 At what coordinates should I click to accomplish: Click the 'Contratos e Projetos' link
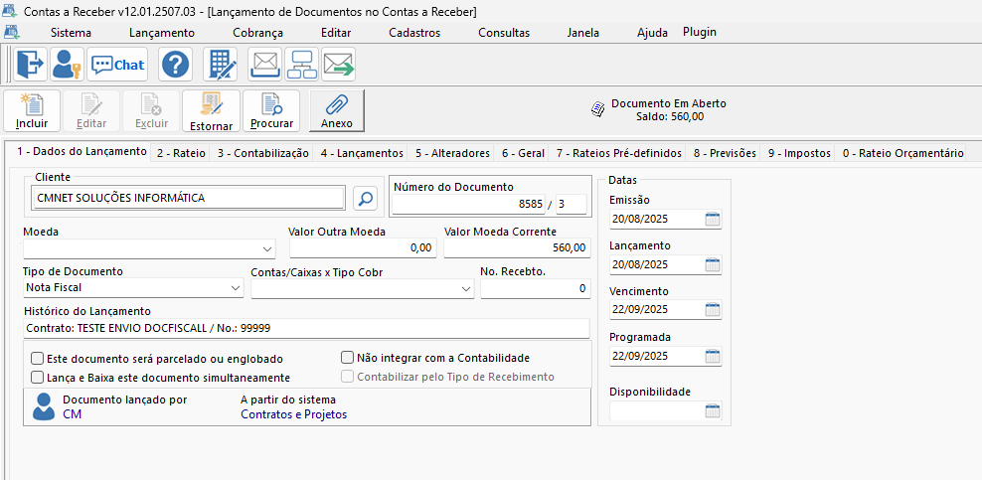[x=293, y=414]
